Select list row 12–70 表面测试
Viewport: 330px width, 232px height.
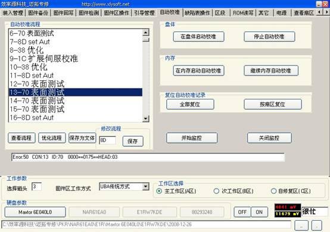pyautogui.click(x=76, y=84)
